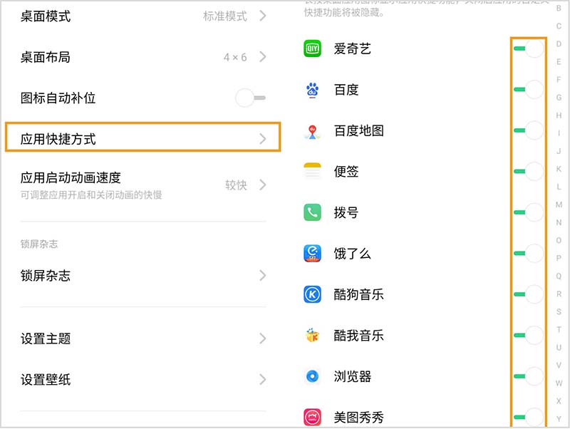Click the 百度 (Baidu) app icon

click(311, 90)
